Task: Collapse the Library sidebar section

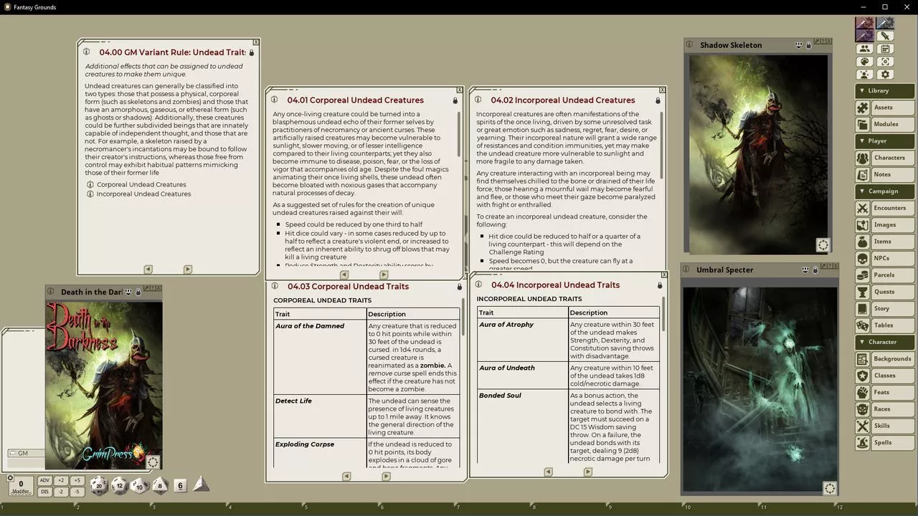Action: point(884,90)
